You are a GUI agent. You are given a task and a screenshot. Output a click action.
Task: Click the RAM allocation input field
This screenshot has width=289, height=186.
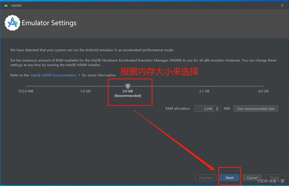(x=205, y=109)
